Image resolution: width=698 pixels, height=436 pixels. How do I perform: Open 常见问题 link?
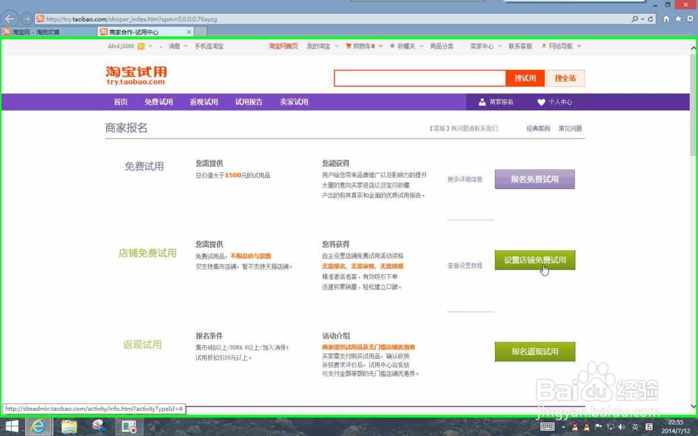point(570,128)
